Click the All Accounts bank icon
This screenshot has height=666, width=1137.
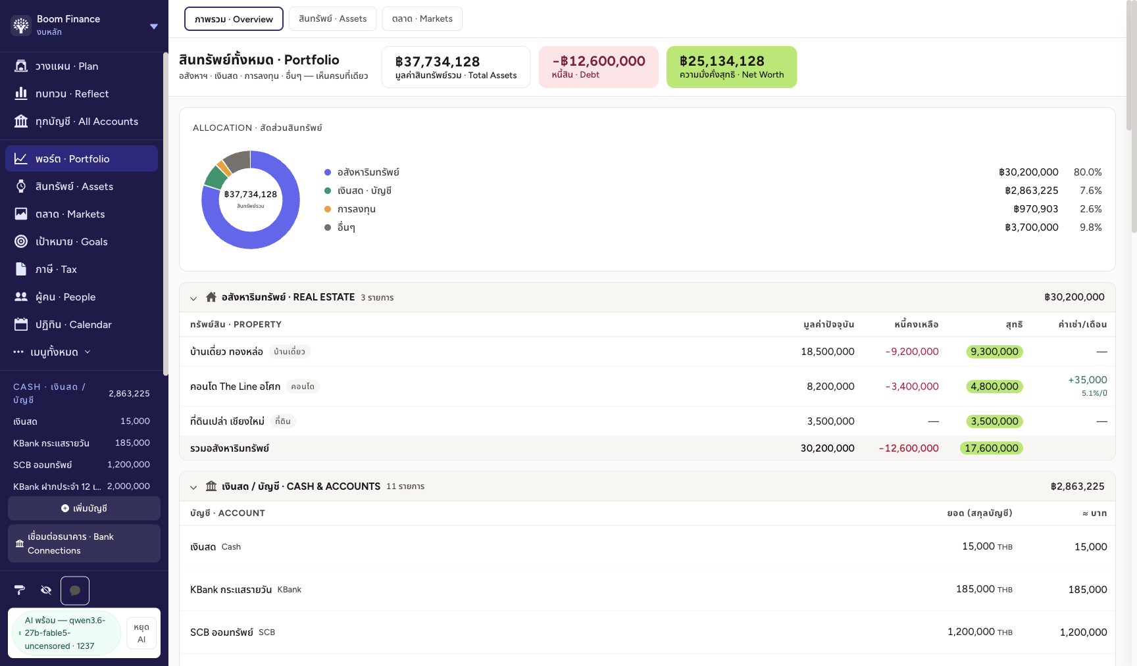[21, 121]
